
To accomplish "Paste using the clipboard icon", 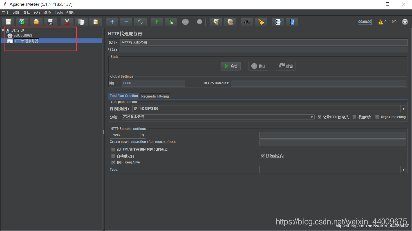I will [95, 22].
